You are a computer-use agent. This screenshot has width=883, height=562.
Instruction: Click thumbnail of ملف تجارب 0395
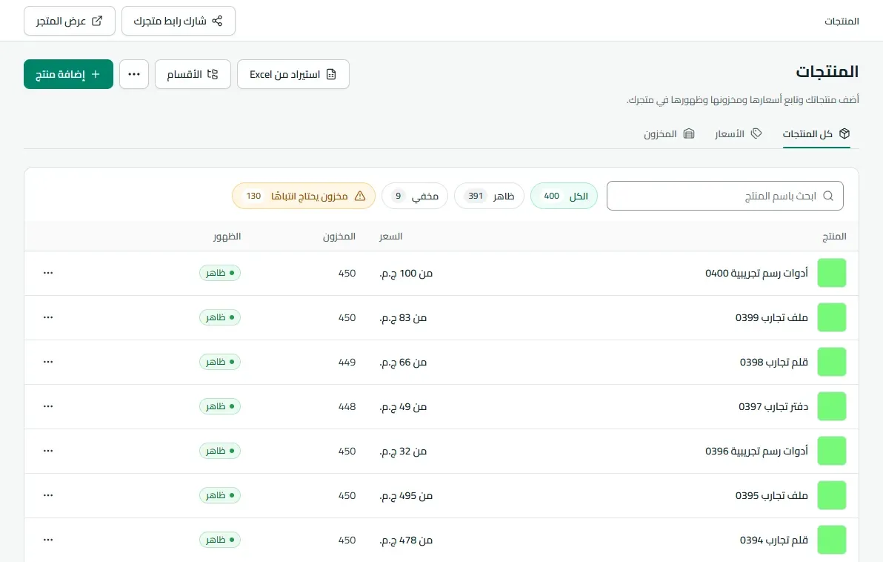pos(832,495)
